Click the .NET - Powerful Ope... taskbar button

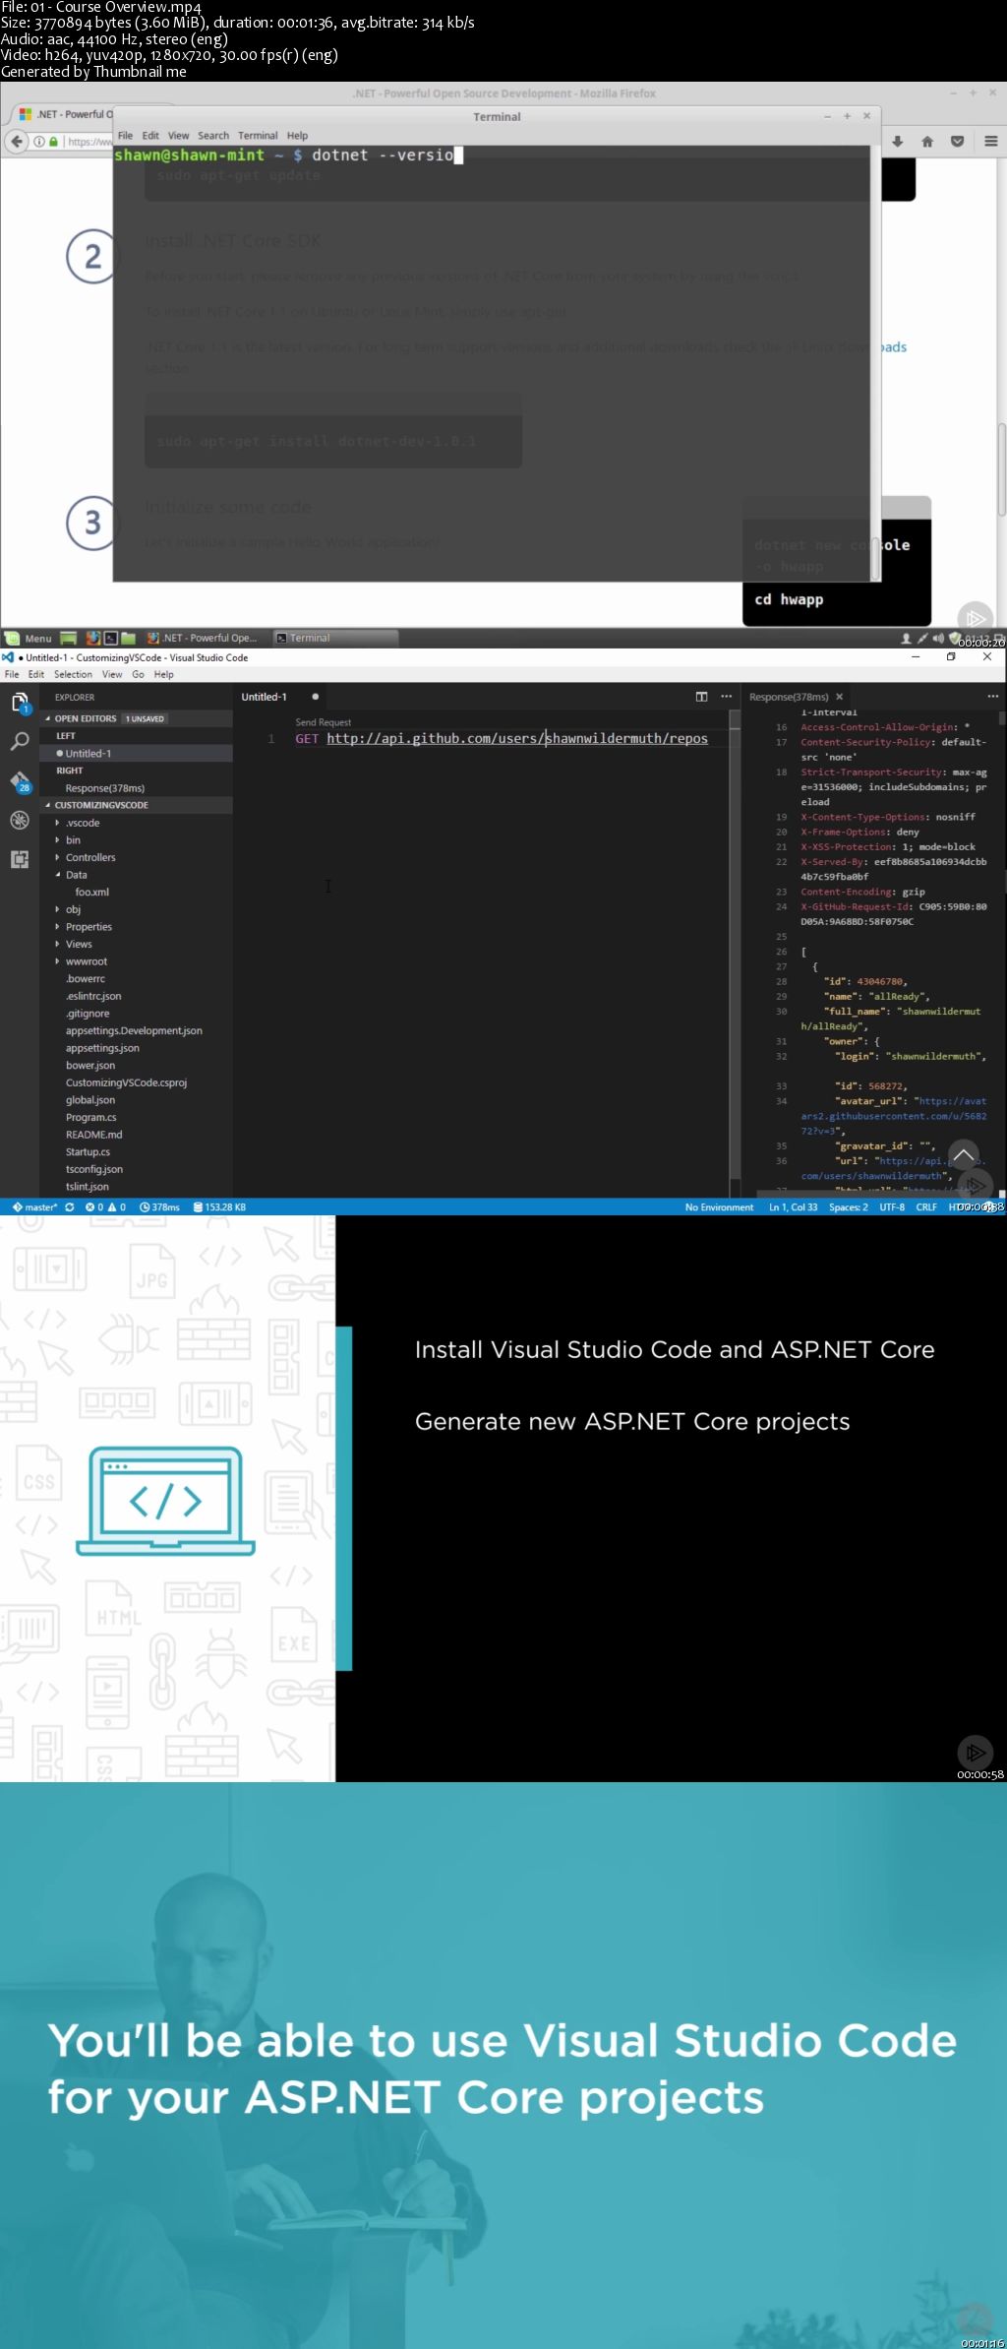pyautogui.click(x=203, y=638)
